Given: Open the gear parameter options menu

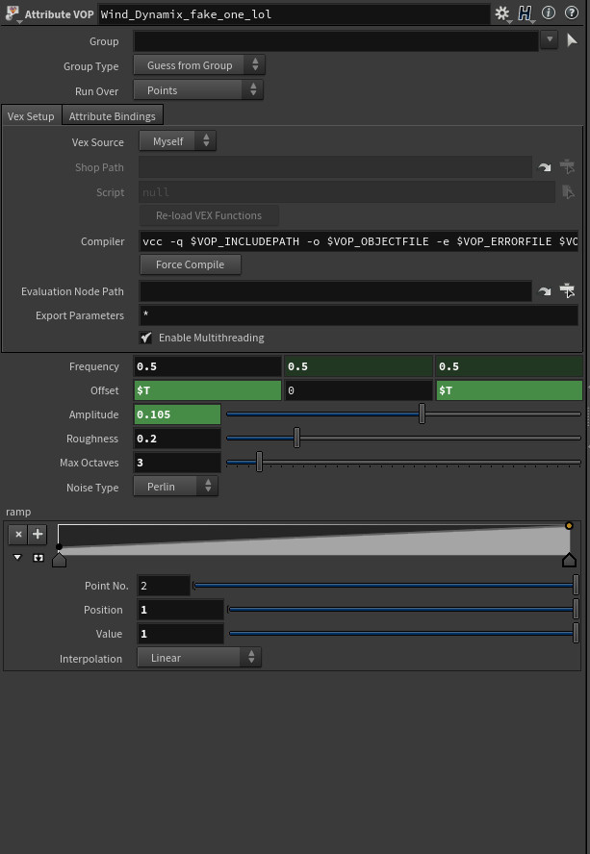Looking at the screenshot, I should tap(502, 14).
